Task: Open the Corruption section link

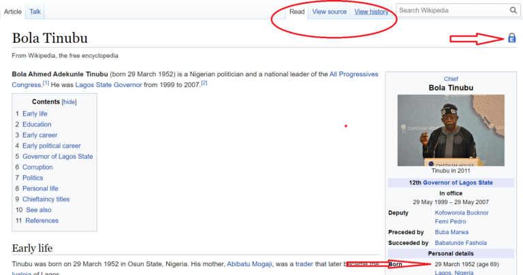Action: tap(37, 167)
